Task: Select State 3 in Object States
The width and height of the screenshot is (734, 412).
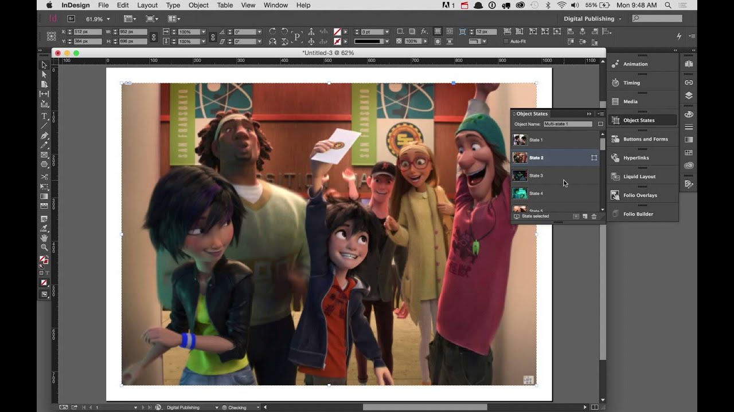Action: (555, 176)
